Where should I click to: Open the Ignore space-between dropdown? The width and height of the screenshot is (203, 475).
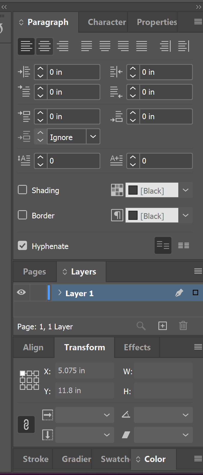[x=93, y=136]
